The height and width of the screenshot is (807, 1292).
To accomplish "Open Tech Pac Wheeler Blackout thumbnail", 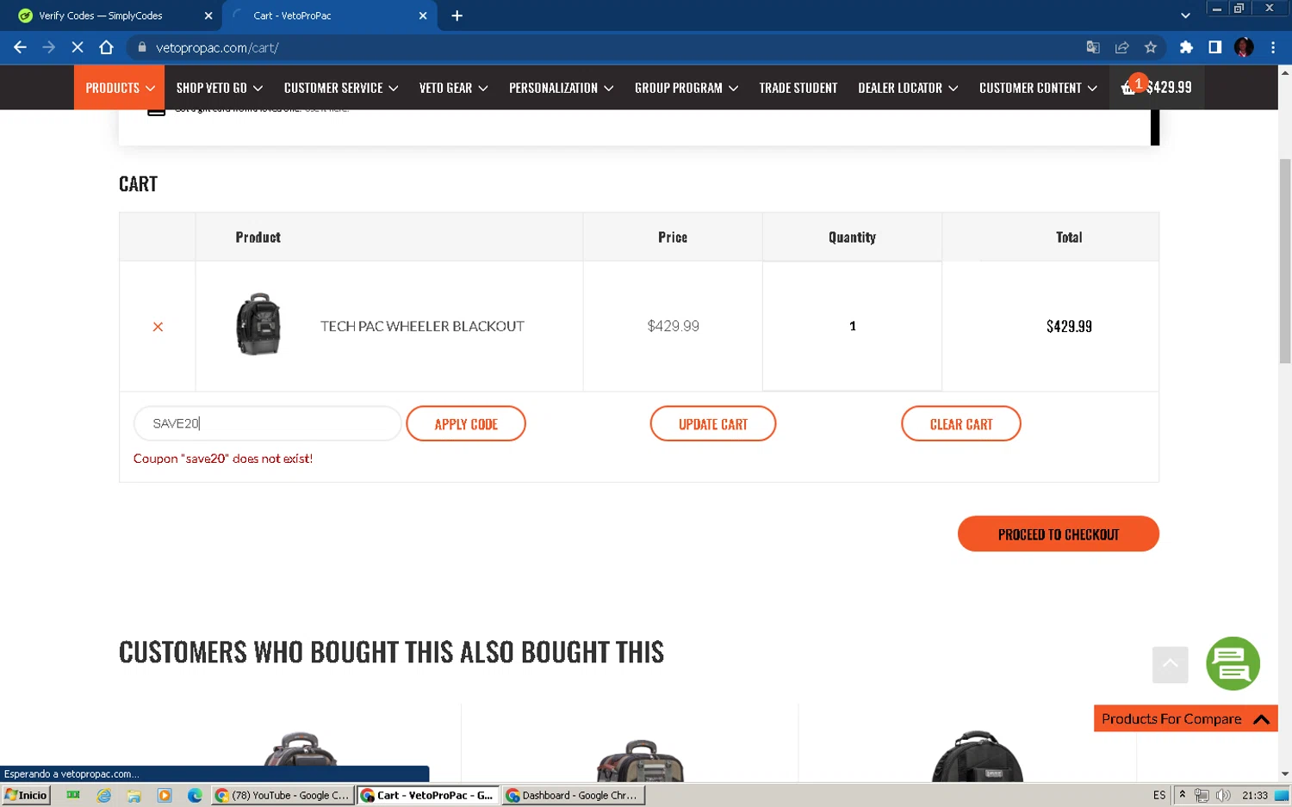I will coord(258,324).
